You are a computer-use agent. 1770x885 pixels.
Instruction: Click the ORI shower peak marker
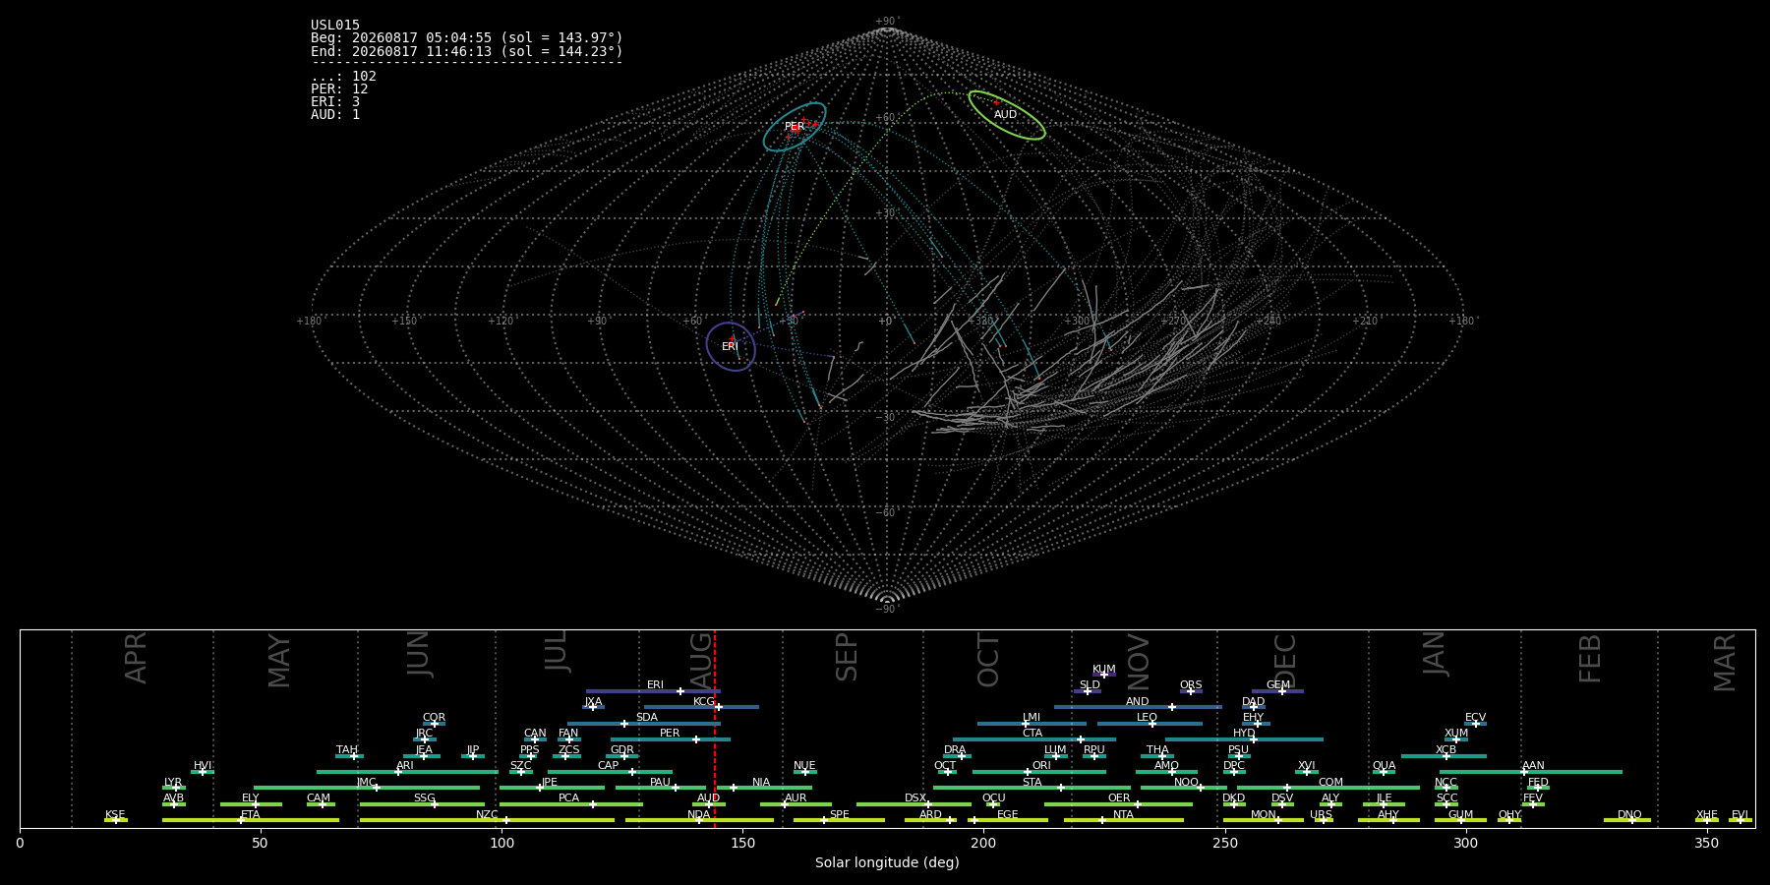[1028, 772]
